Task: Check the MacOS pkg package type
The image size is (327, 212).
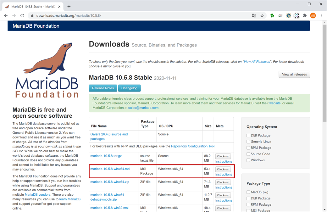Action: pos(248,192)
